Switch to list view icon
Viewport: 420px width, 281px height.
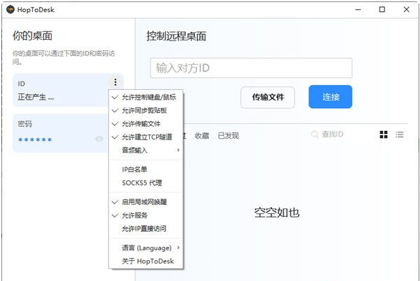(400, 135)
